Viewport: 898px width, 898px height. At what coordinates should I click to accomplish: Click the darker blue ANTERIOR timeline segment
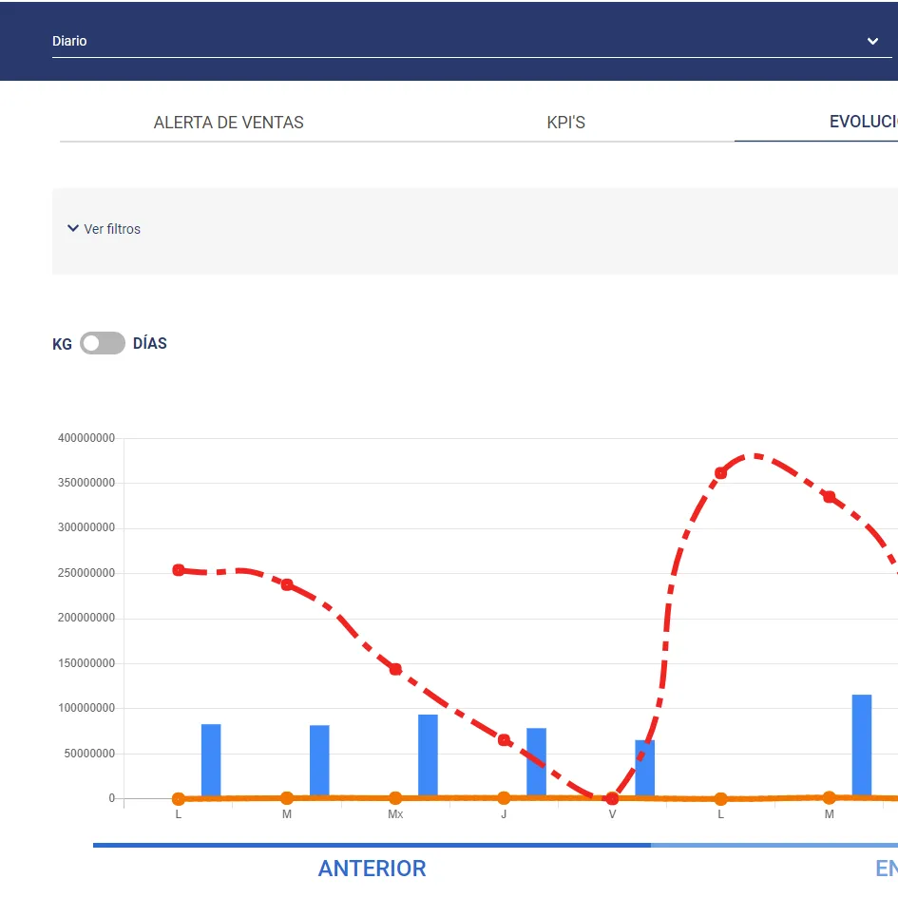(372, 842)
